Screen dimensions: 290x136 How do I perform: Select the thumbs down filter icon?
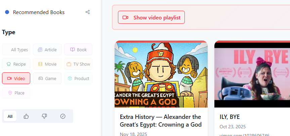point(44,116)
